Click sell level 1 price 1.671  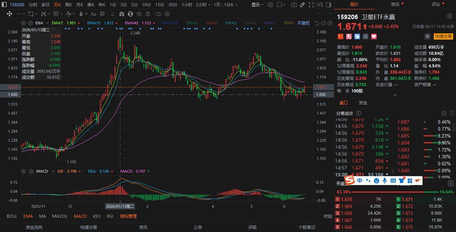point(407,200)
